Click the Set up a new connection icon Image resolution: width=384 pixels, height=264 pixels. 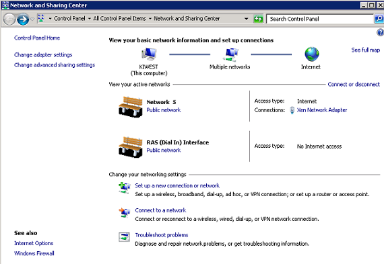(125, 188)
